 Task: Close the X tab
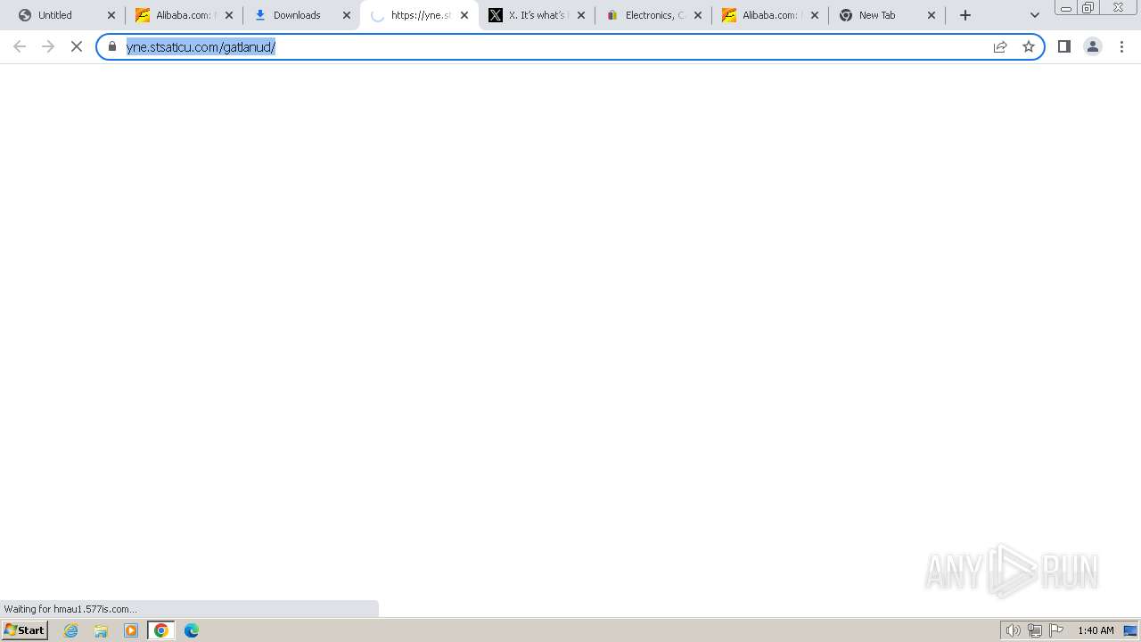(x=581, y=15)
